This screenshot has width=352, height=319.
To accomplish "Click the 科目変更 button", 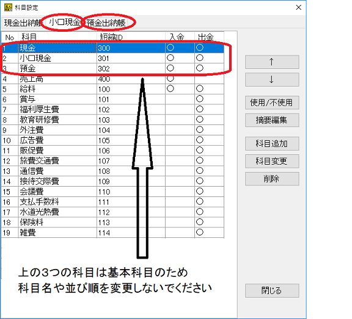I will [x=272, y=161].
